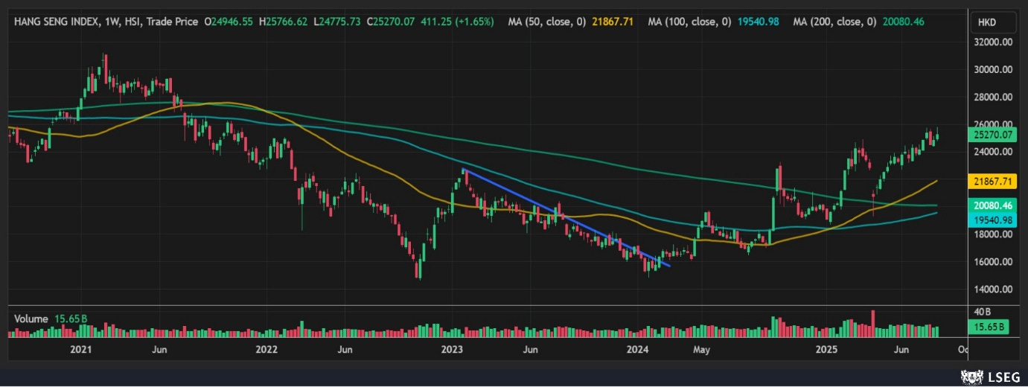Click the HKD currency button
The height and width of the screenshot is (387, 1028).
point(994,22)
